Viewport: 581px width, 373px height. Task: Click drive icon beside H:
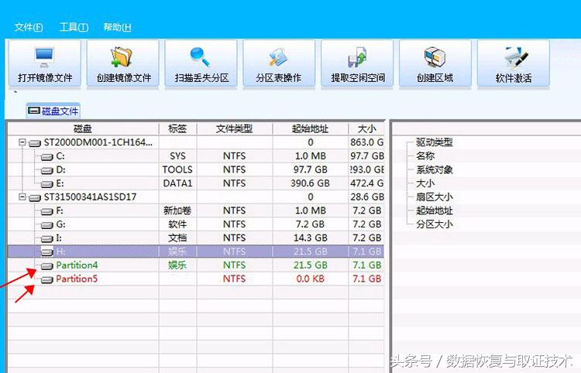click(47, 252)
